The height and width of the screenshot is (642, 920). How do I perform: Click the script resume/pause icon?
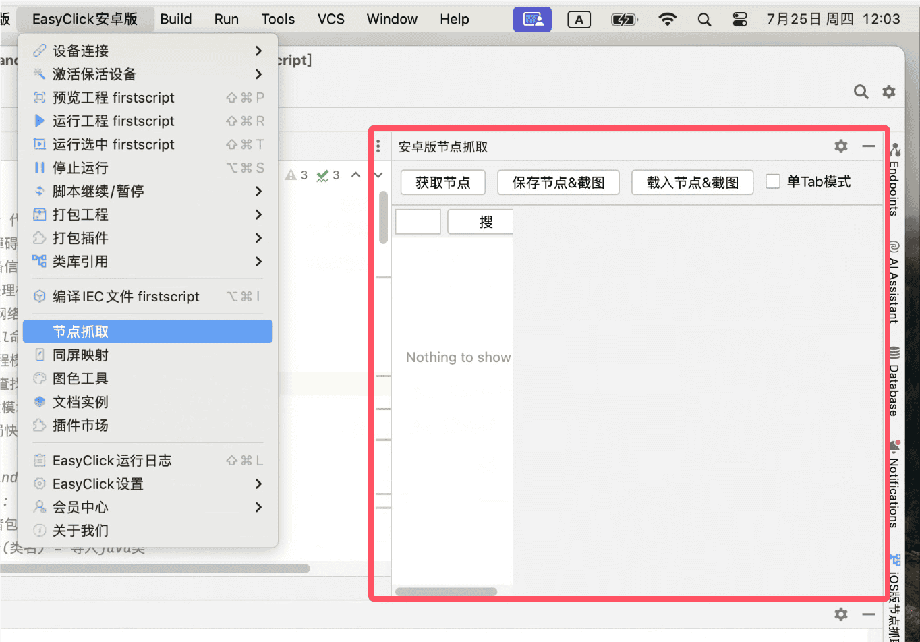pyautogui.click(x=40, y=192)
